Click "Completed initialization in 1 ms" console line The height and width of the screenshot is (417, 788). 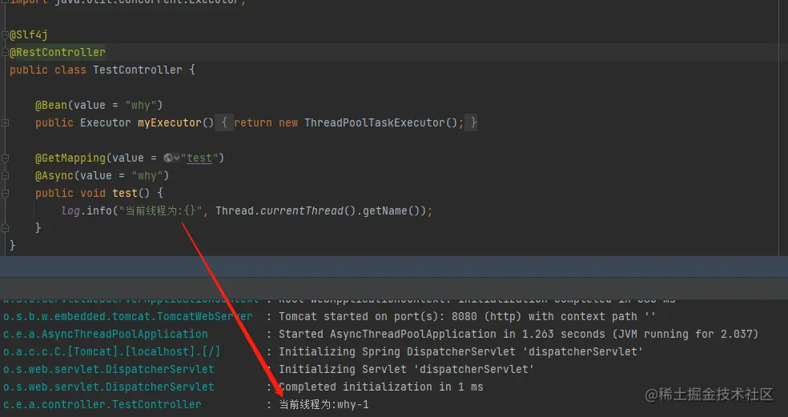(381, 387)
